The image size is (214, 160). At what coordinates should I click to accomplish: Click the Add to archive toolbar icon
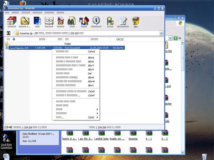11,22
